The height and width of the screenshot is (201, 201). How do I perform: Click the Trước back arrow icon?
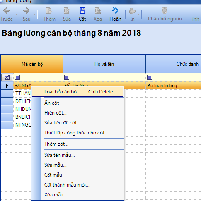(x=6, y=11)
